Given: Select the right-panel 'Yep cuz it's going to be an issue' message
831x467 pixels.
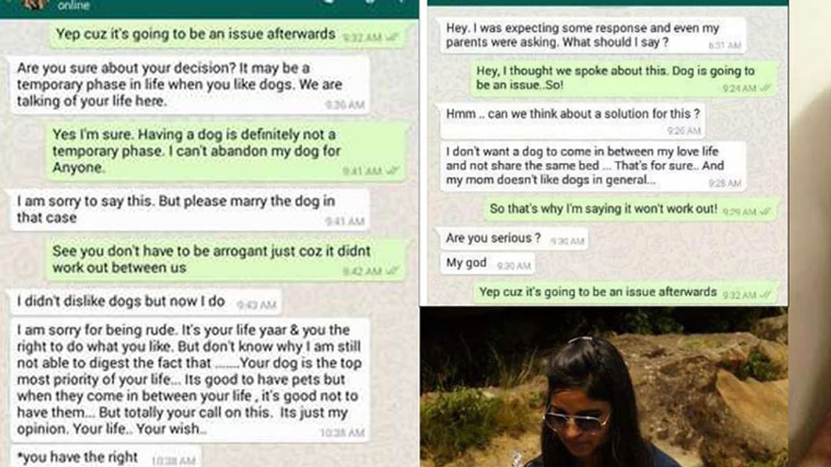Looking at the screenshot, I should click(626, 293).
